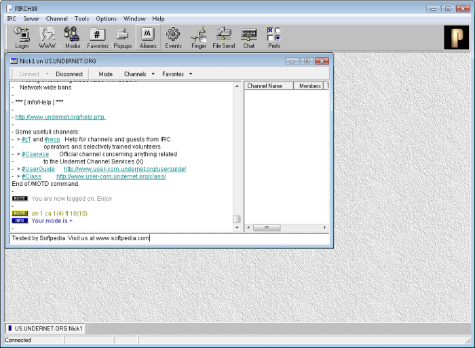Select the Finger toolbar icon
475x348 pixels.
click(198, 38)
